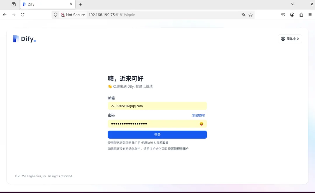Reload the Dify sign-in page

click(22, 15)
